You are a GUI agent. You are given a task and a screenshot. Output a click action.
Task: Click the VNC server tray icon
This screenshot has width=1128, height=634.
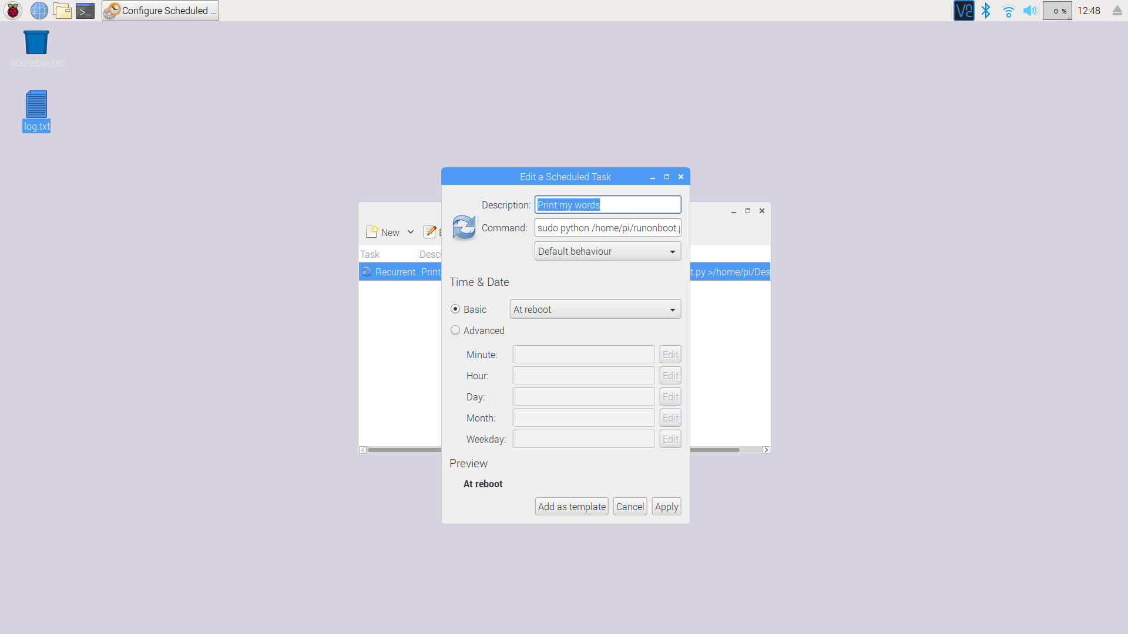click(963, 11)
